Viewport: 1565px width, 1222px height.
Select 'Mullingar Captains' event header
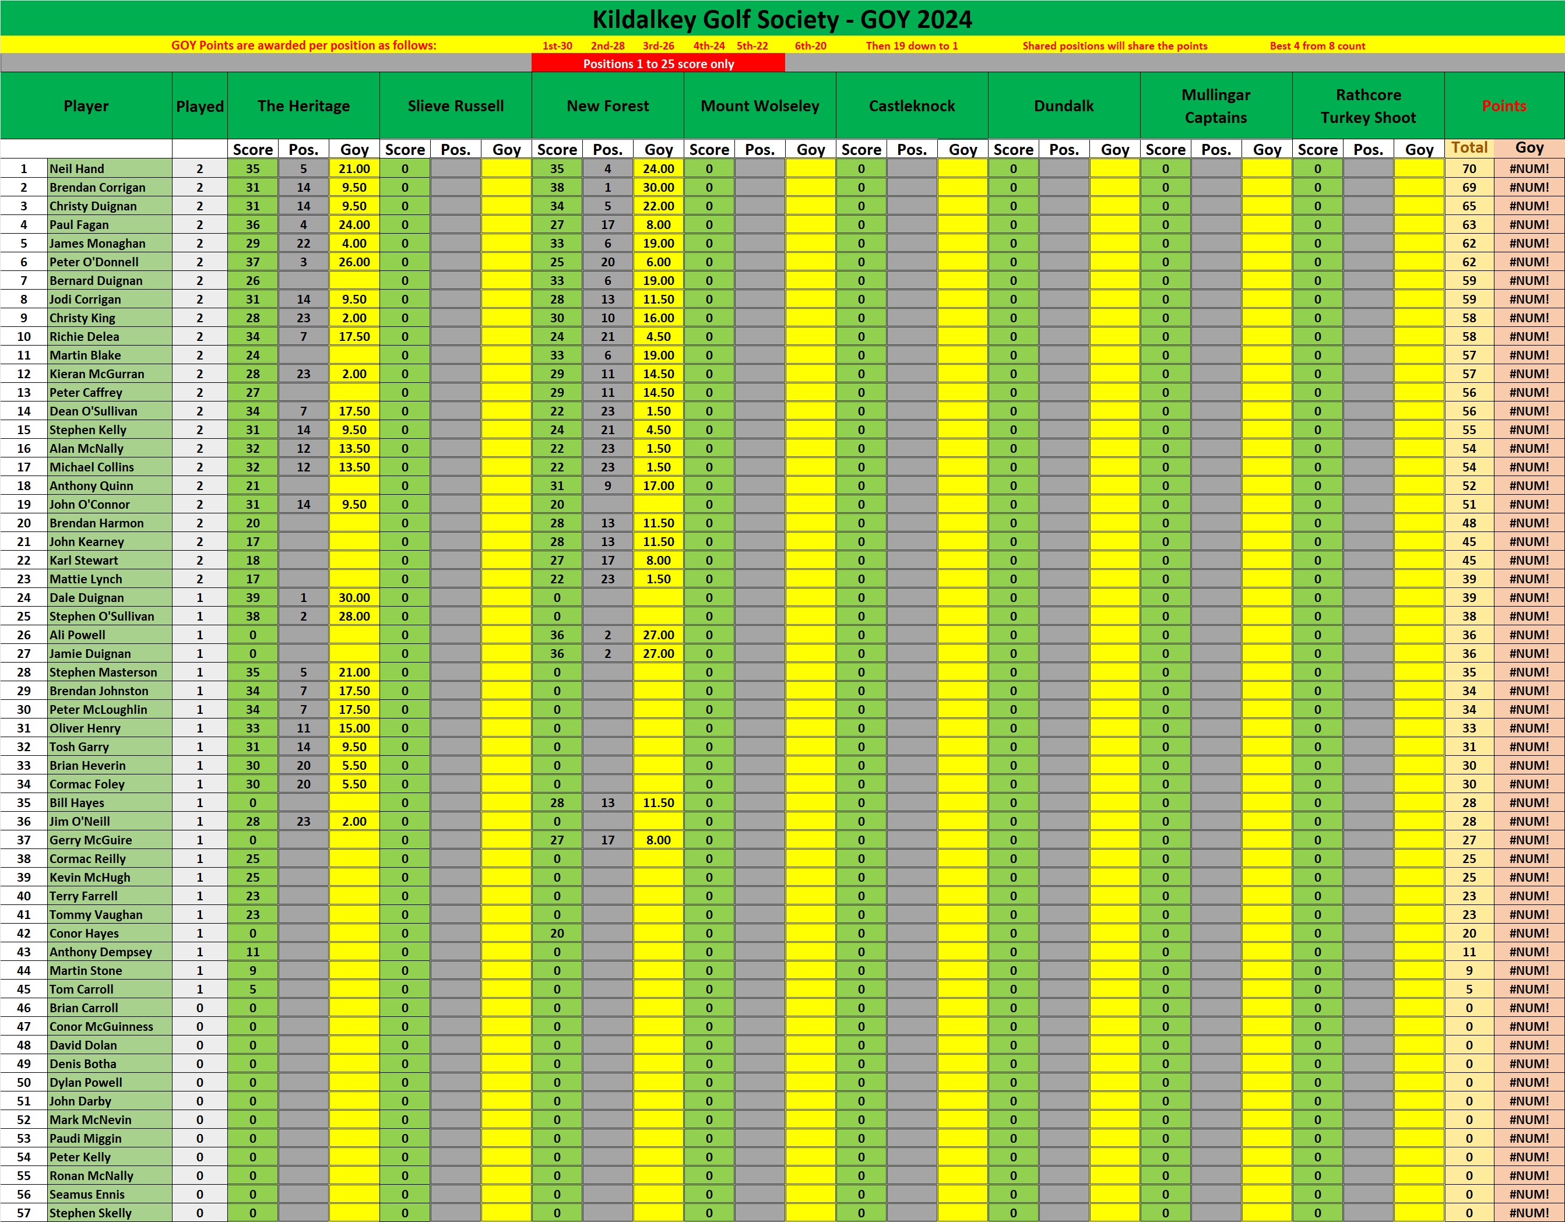coord(1216,106)
